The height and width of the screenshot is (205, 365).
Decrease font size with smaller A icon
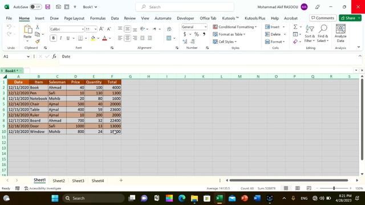tap(109, 29)
